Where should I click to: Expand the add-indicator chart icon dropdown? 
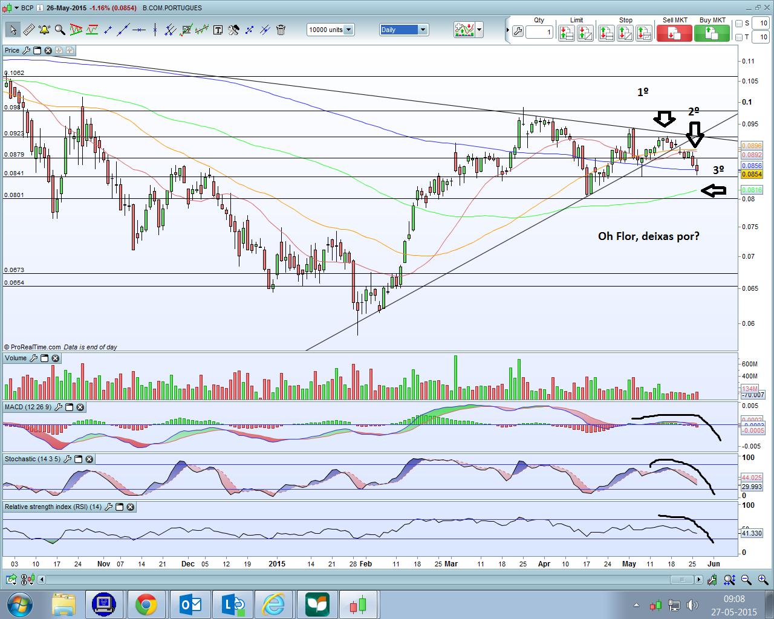pos(480,30)
